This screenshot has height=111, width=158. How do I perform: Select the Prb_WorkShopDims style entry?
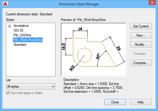(x=28, y=40)
